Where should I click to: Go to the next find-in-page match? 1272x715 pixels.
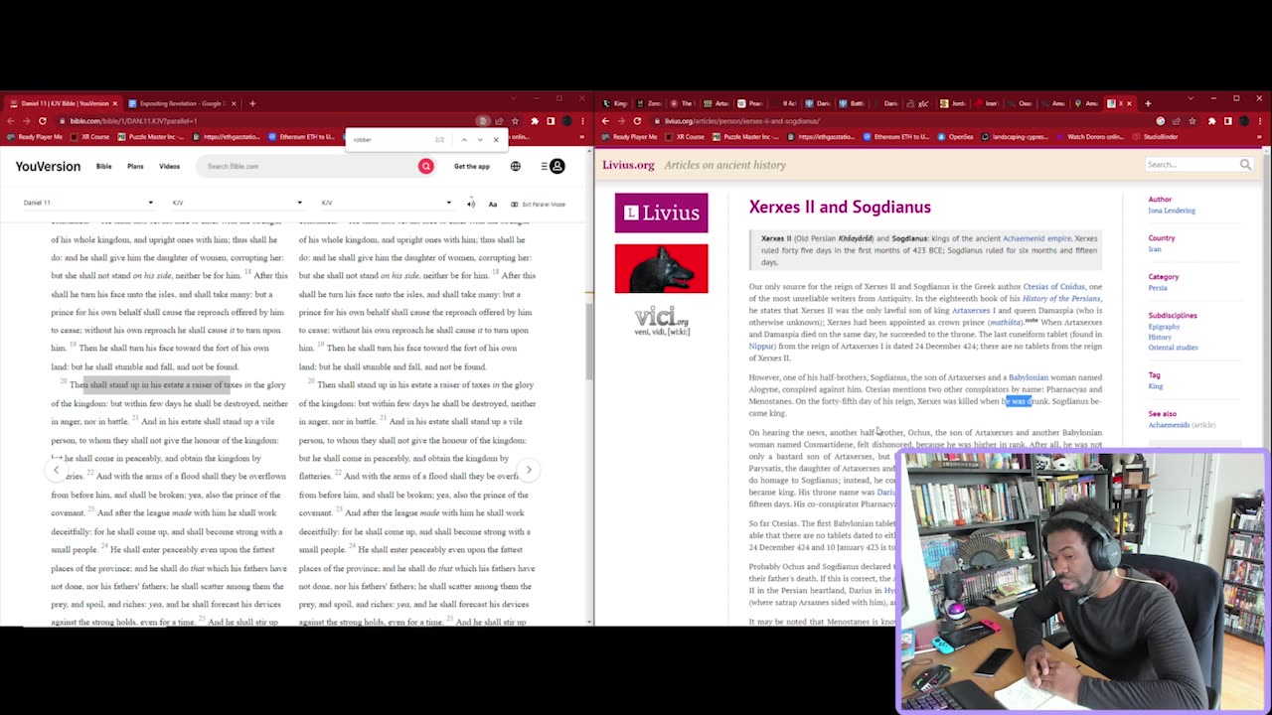pyautogui.click(x=480, y=140)
